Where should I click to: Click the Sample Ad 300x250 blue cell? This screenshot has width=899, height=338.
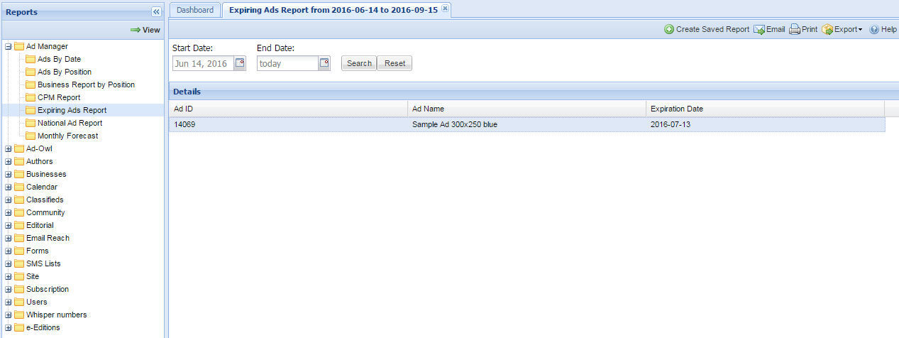tap(526, 124)
